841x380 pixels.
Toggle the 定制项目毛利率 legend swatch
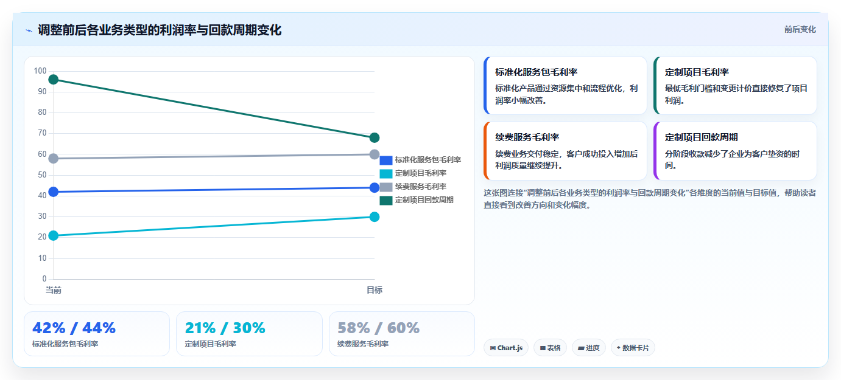pos(386,173)
